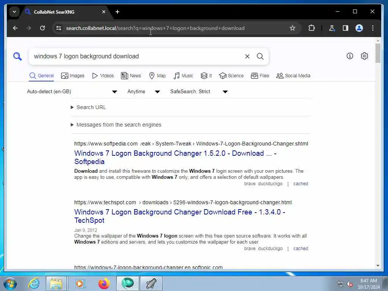The height and width of the screenshot is (291, 388).
Task: Switch to the It category
Action: click(206, 76)
